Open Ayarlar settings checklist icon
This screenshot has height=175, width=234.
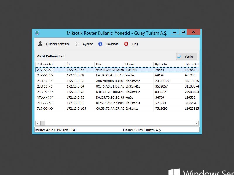(77, 44)
